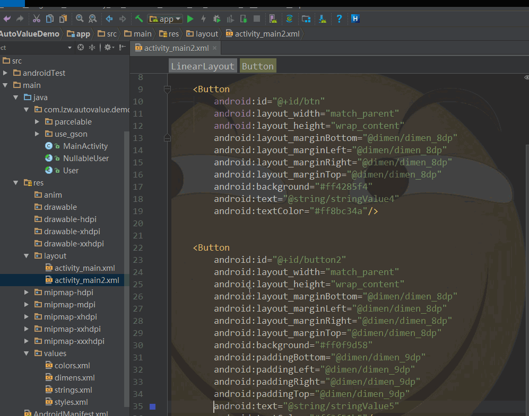Image resolution: width=529 pixels, height=416 pixels.
Task: Click AutoValueDemo in navigation bar
Action: pyautogui.click(x=29, y=34)
